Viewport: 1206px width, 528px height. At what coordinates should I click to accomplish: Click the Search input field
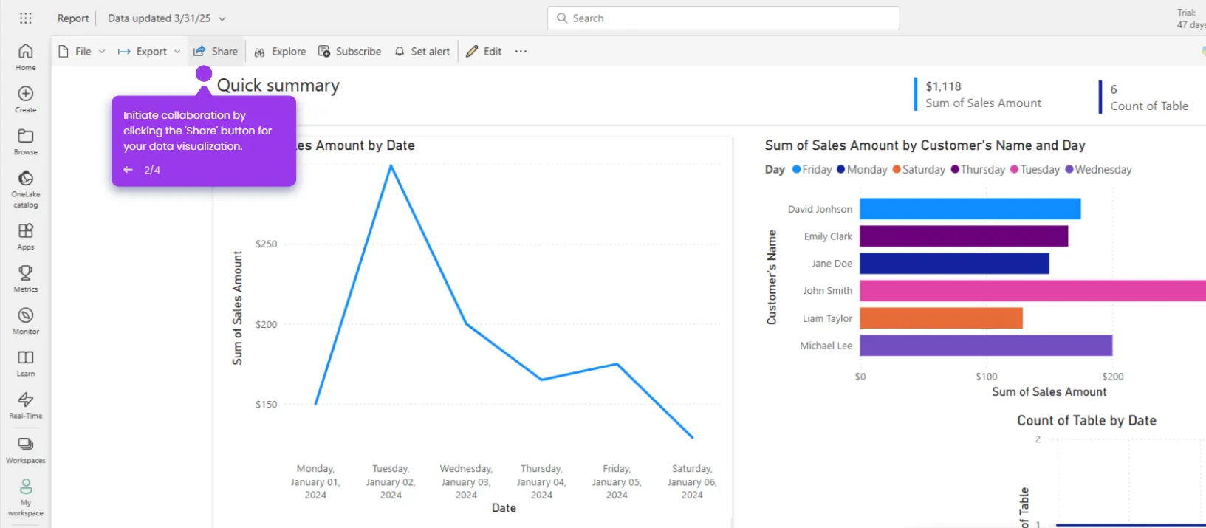(724, 18)
